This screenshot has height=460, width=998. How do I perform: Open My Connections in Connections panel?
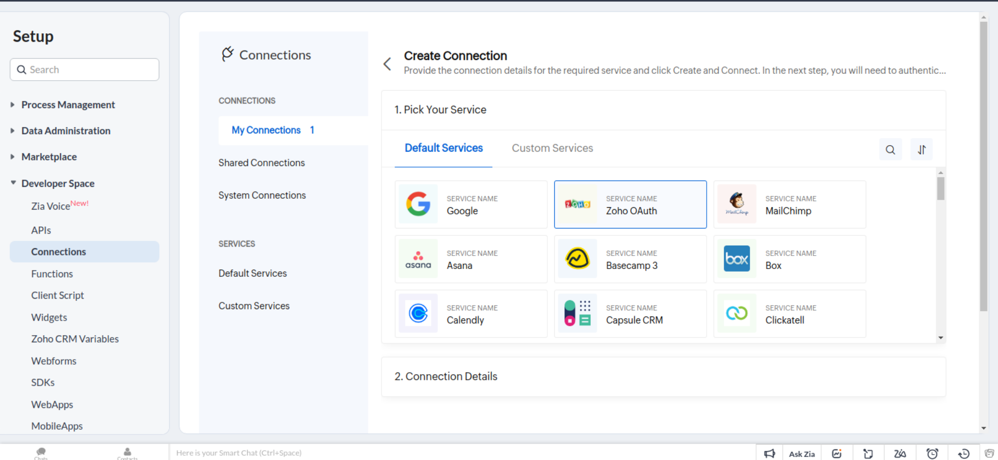point(293,130)
